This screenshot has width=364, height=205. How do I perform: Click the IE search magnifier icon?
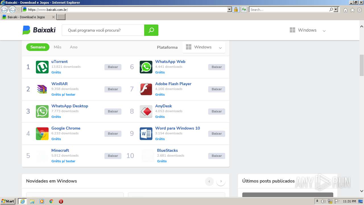tap(331, 10)
